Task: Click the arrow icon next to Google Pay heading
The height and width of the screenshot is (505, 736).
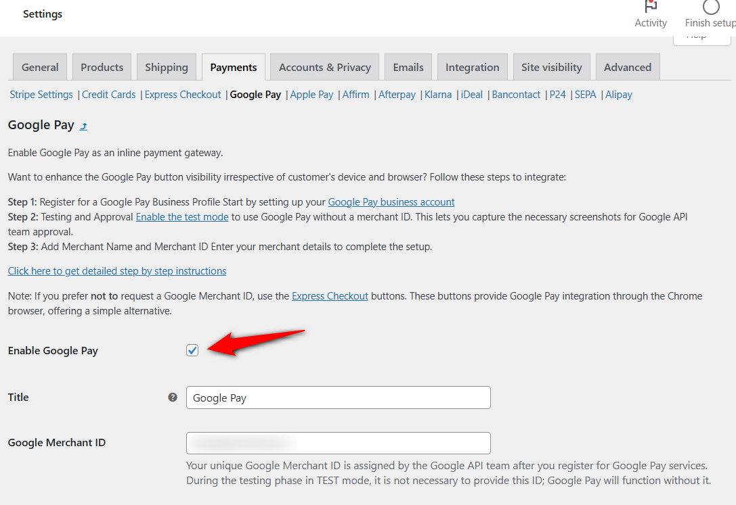Action: click(83, 126)
